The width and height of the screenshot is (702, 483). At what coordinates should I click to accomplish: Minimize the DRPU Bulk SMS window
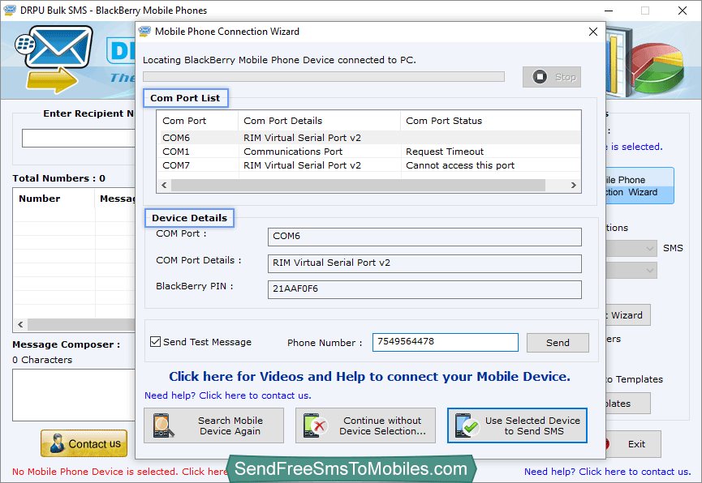[609, 11]
